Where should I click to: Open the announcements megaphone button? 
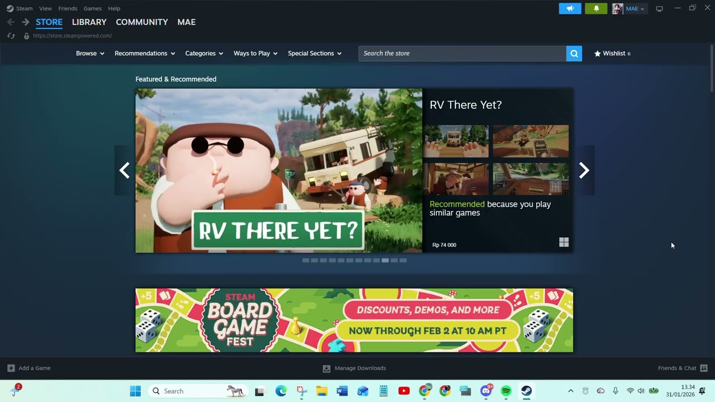[x=570, y=8]
